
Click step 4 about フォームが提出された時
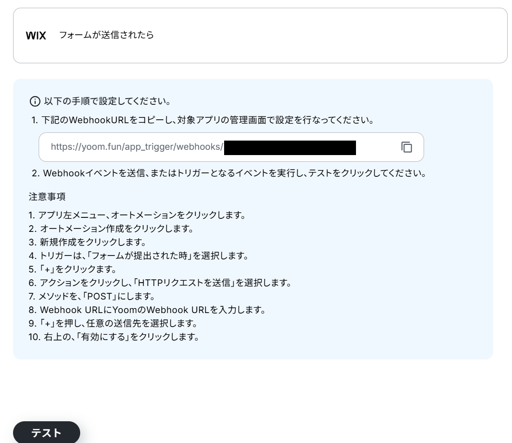click(139, 256)
